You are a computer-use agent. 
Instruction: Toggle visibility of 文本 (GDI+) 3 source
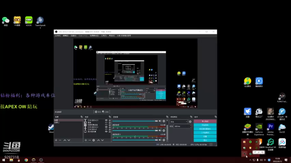point(106,120)
